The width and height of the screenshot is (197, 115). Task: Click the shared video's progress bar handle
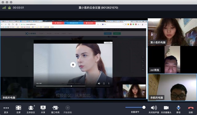71,86
